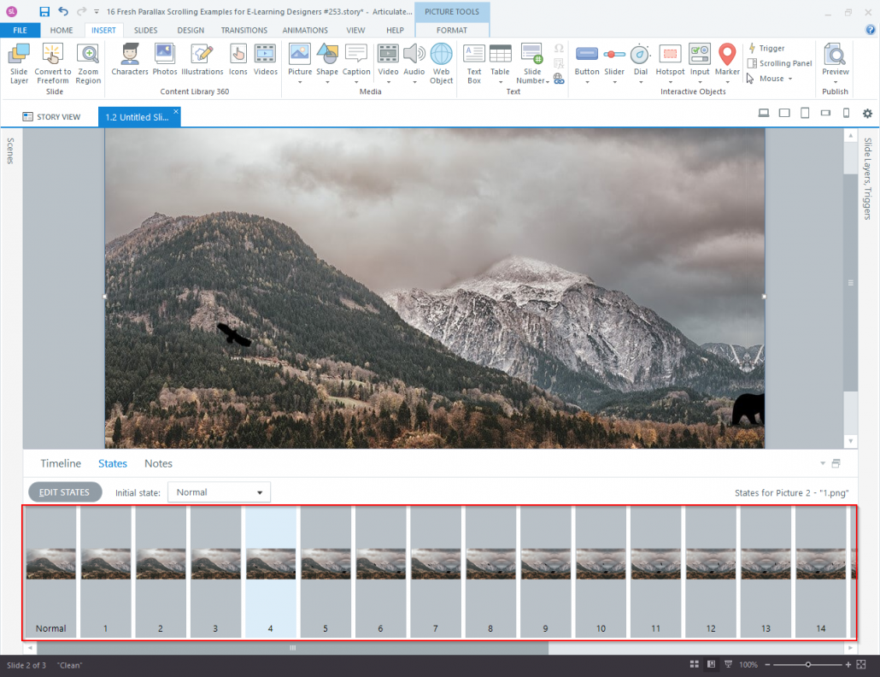The height and width of the screenshot is (677, 880).
Task: Switch to the Timeline tab
Action: [x=60, y=462]
